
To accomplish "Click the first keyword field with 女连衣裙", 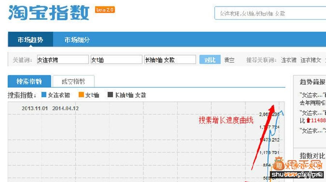I will [x=62, y=60].
